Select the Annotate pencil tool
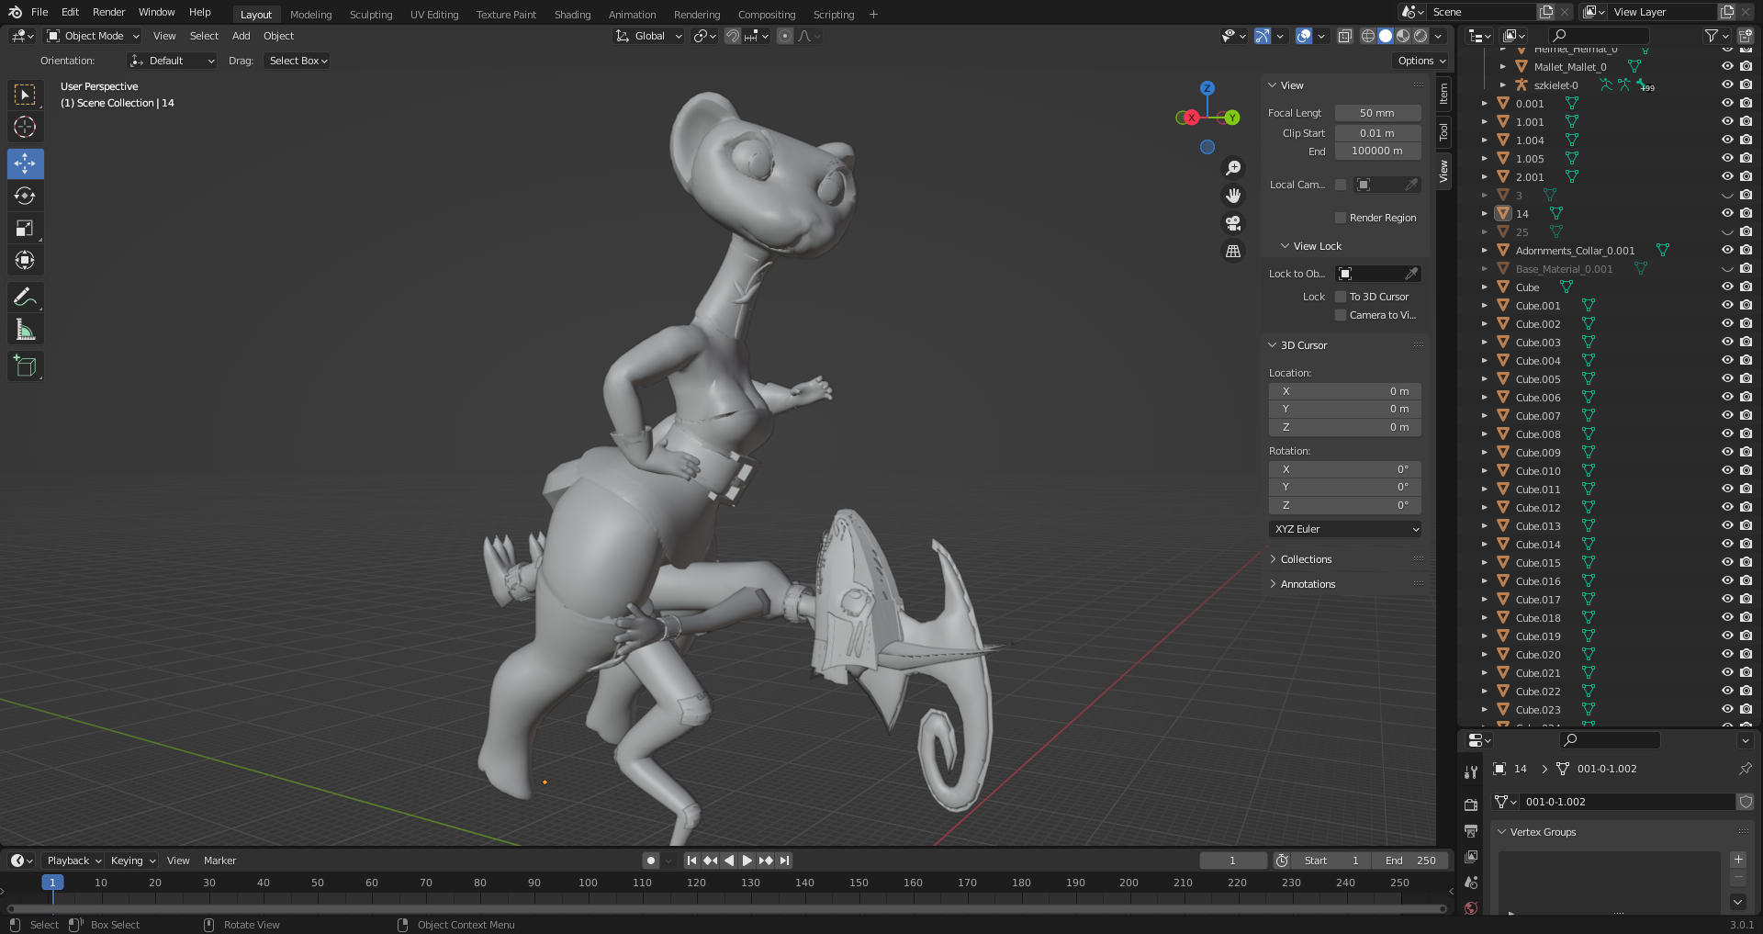The image size is (1763, 934). (25, 297)
